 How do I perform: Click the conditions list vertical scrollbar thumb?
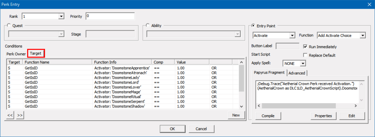pyautogui.click(x=241, y=78)
